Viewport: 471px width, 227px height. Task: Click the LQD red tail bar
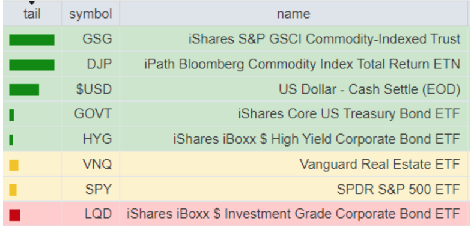click(14, 215)
